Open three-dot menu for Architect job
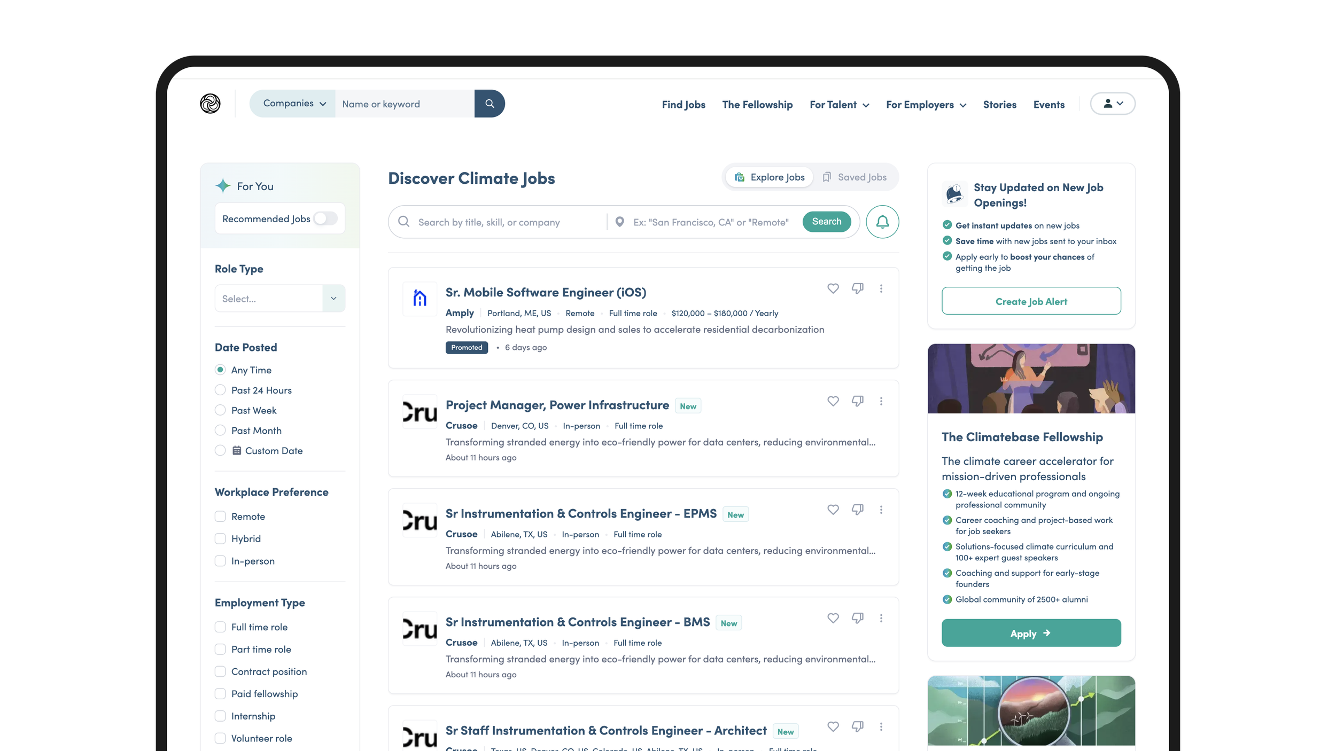 point(881,726)
